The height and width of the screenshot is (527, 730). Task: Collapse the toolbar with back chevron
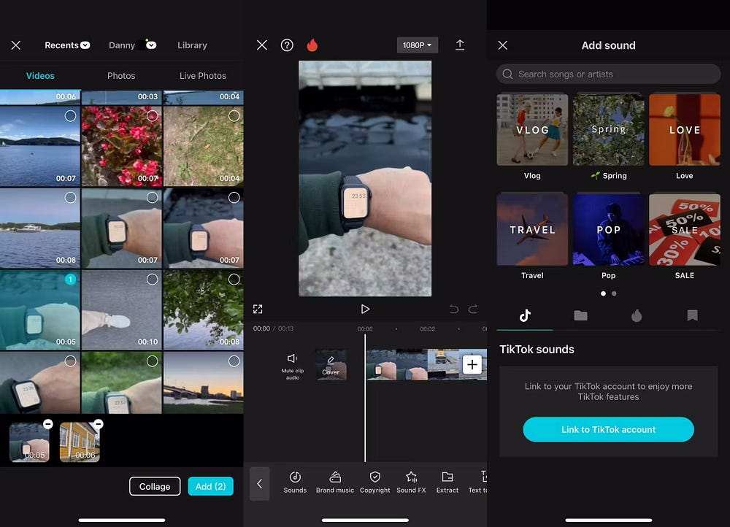[259, 483]
